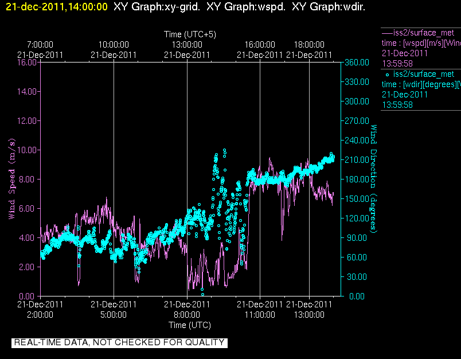
Task: Select the cyan wdir legend entry 'iss2/surface_met'
Action: point(423,74)
